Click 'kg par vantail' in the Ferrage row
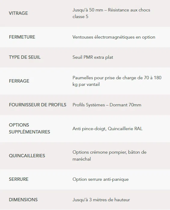 86,84
